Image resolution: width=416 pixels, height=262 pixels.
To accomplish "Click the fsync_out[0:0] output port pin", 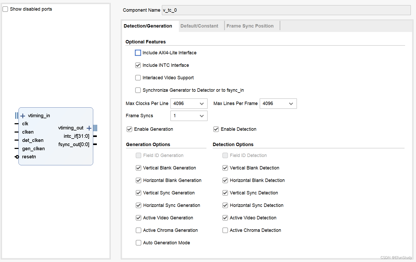I will (95, 144).
